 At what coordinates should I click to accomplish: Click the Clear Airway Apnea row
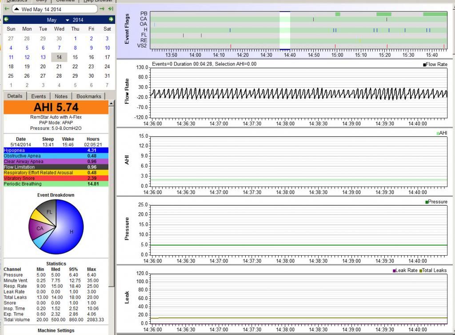(x=56, y=161)
